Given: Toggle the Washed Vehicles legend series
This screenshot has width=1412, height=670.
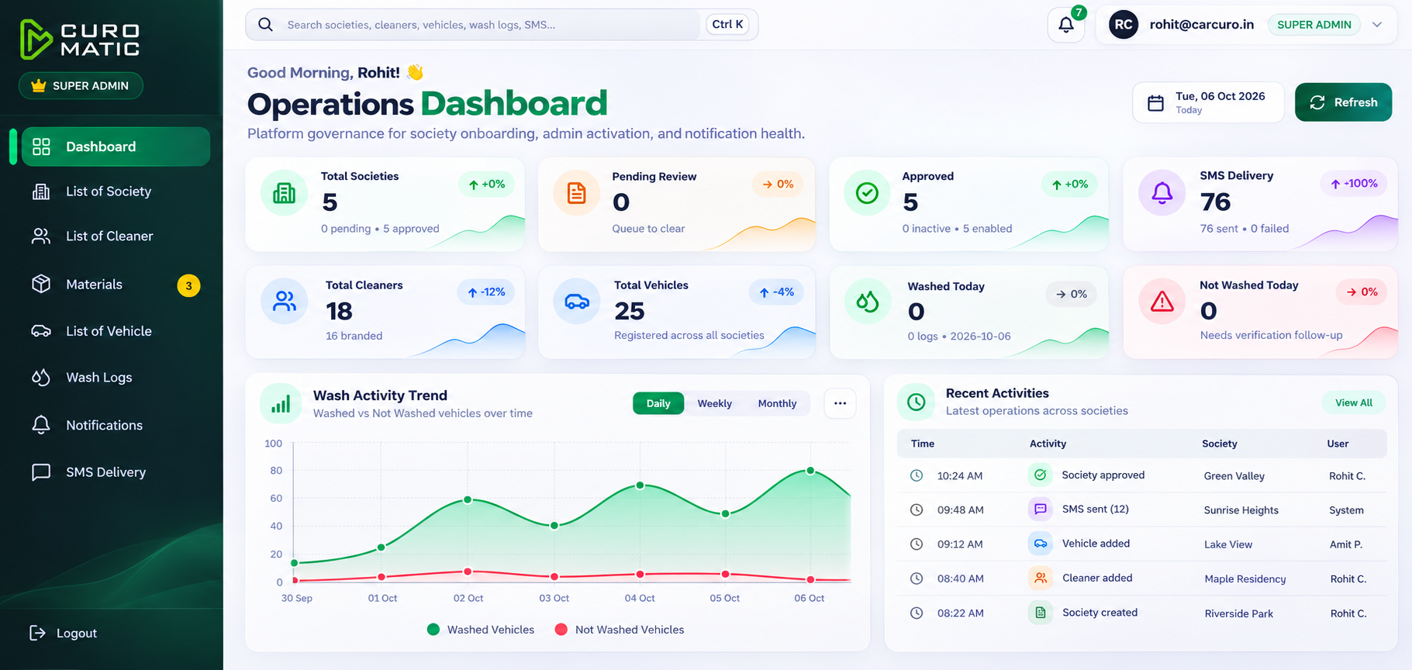Looking at the screenshot, I should pos(481,630).
